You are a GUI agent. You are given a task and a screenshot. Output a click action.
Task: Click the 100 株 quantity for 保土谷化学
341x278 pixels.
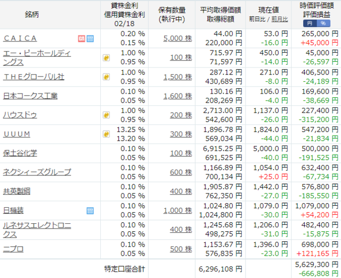(181, 153)
